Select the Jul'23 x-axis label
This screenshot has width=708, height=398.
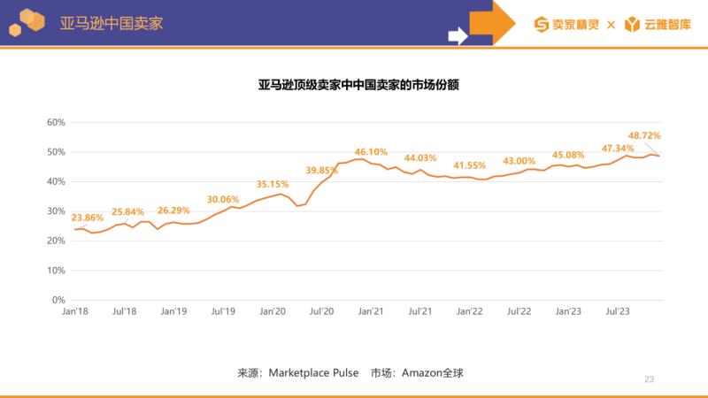click(x=617, y=312)
